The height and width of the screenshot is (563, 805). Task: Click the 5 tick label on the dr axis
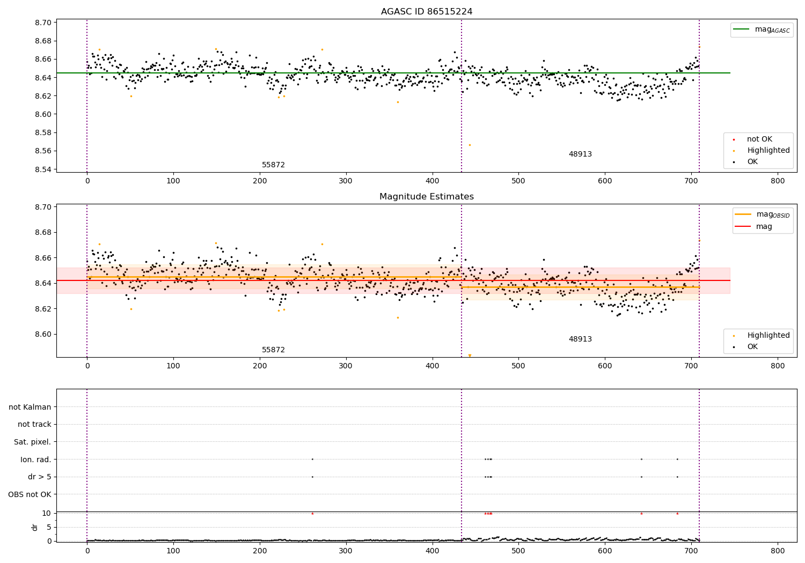pos(49,528)
